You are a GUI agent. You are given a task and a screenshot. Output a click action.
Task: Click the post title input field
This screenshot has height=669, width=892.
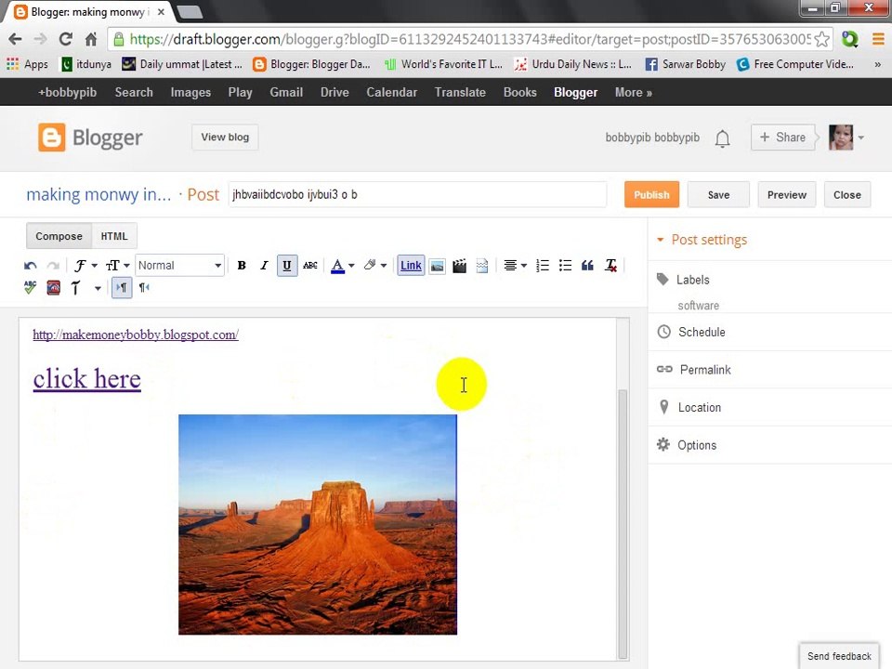[x=417, y=194]
